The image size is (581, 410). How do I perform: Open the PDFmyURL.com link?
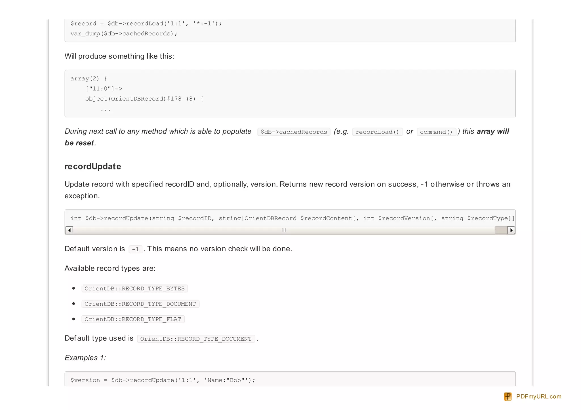click(x=538, y=396)
